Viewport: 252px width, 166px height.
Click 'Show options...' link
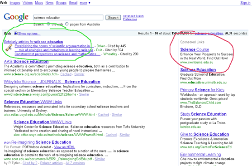tap(29, 34)
